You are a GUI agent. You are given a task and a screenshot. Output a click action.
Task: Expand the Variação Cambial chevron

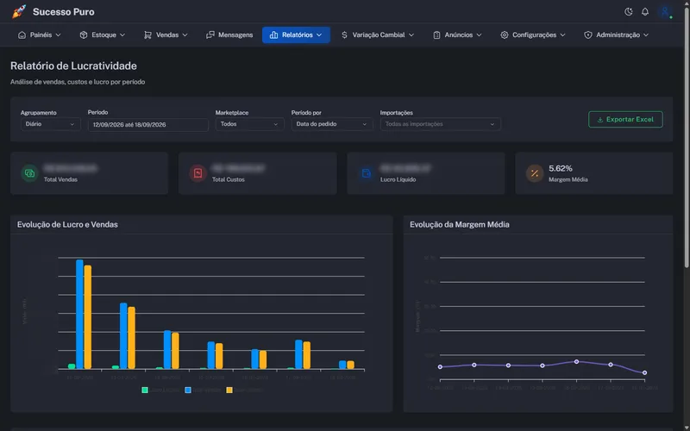click(411, 34)
